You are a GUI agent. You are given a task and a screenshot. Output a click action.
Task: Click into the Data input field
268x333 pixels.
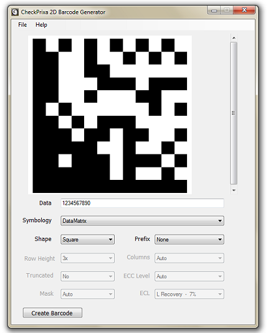[142, 203]
